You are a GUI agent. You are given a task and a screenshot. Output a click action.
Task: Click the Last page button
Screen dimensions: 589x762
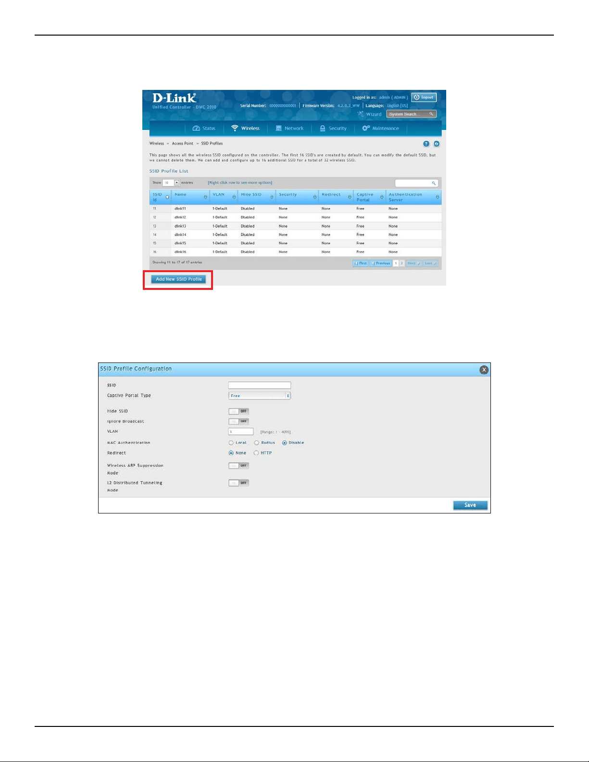click(x=430, y=263)
